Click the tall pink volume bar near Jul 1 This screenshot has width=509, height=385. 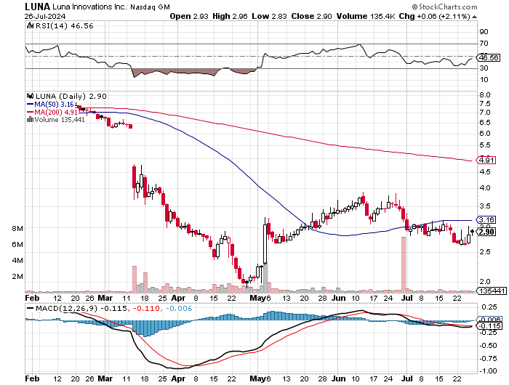[x=404, y=264]
